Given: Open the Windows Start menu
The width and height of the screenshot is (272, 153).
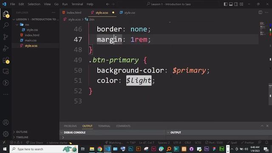Looking at the screenshot, I should tap(5, 149).
